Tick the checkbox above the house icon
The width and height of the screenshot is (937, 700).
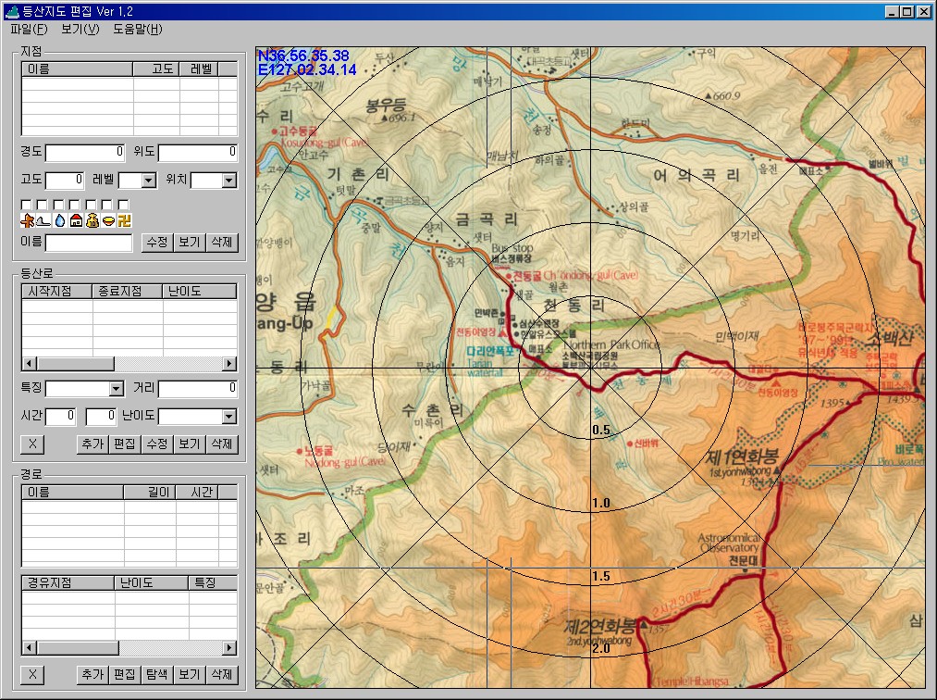coord(75,206)
